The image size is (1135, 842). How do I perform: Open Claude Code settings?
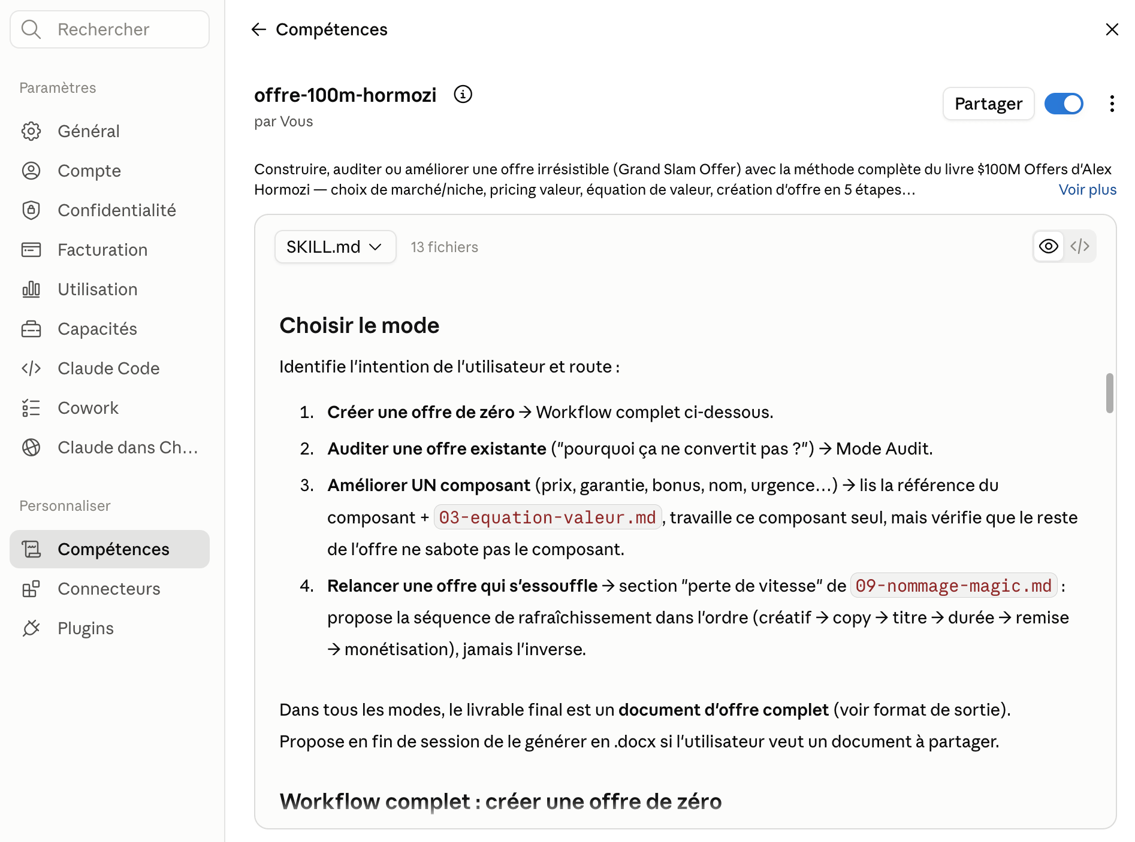(110, 368)
